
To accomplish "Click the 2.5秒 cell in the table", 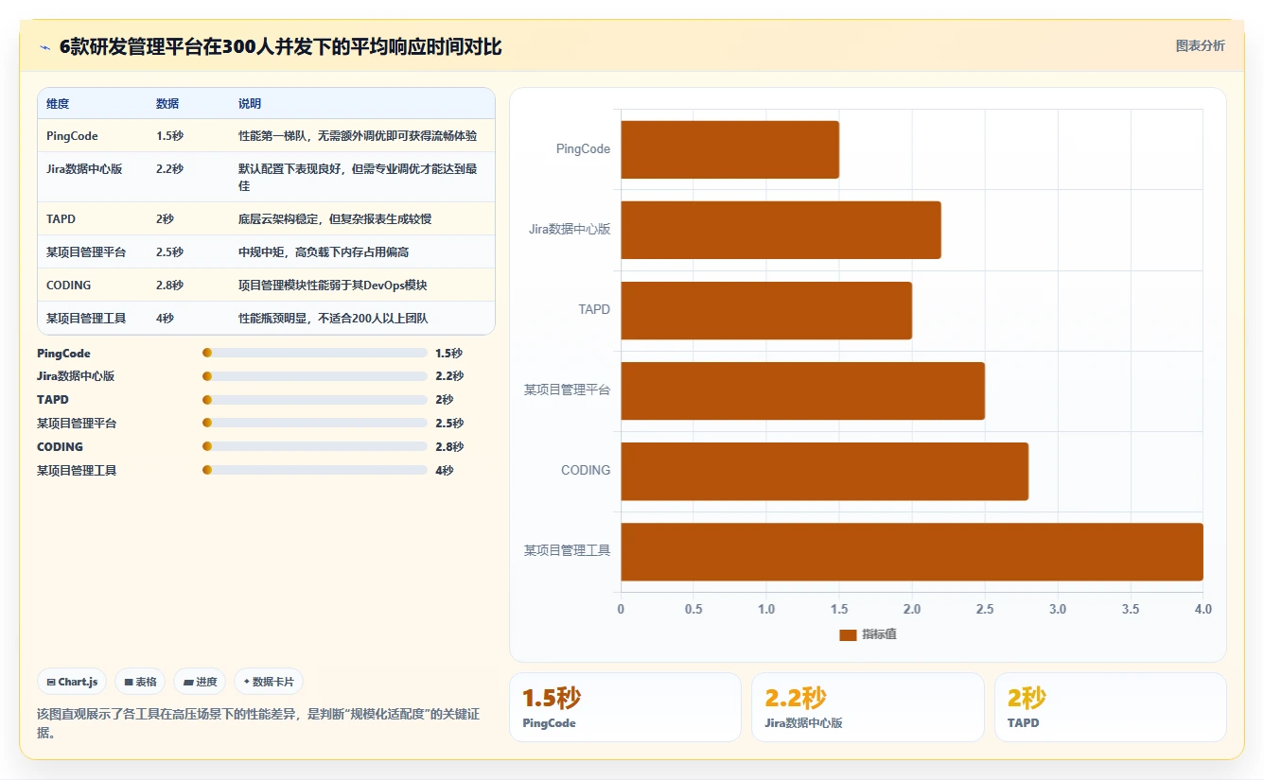I will tap(169, 252).
